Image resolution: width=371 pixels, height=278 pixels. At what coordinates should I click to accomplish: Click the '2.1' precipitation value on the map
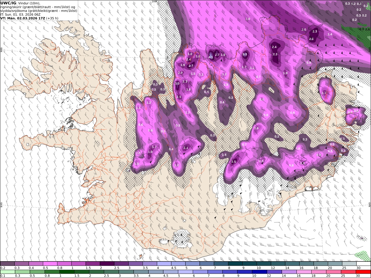point(186,148)
